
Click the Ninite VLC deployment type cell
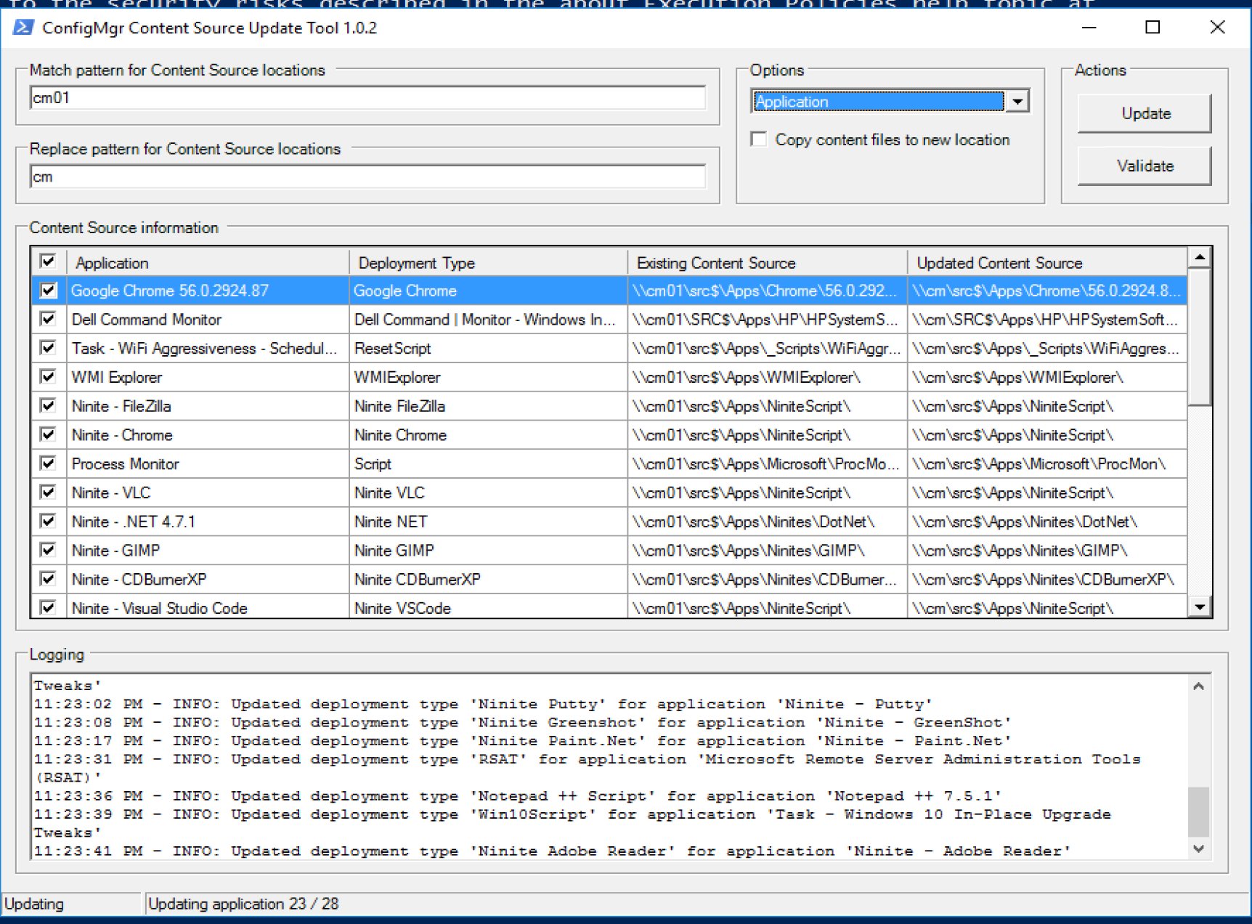pyautogui.click(x=488, y=493)
